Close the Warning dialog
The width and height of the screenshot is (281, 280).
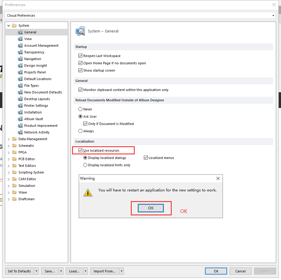click(218, 178)
